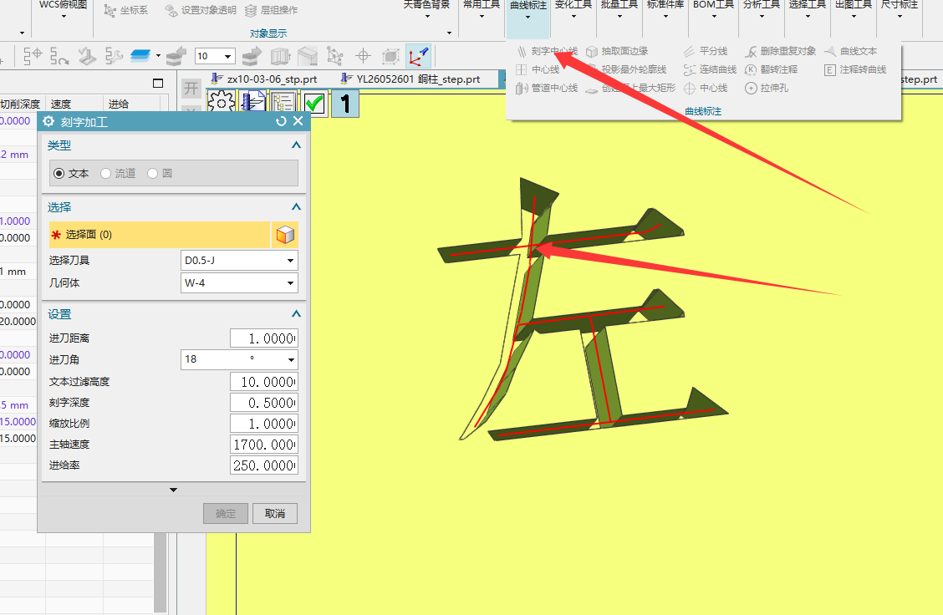943x615 pixels.
Task: Expand more options arrow at dialog bottom
Action: (173, 490)
